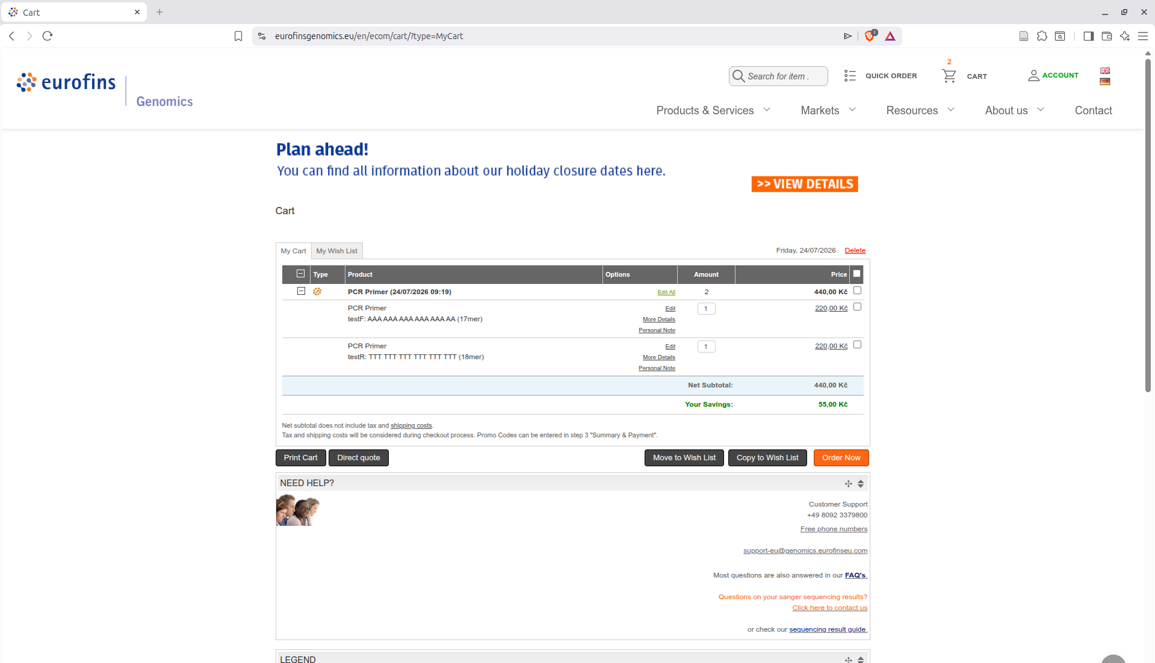Open the Account user icon
1155x663 pixels.
(1033, 76)
